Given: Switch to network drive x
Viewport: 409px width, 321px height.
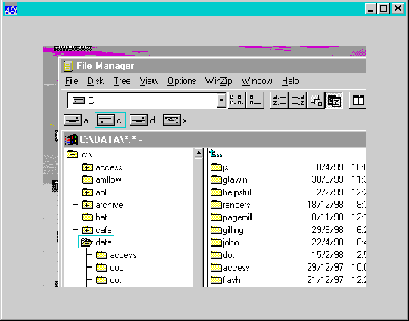Looking at the screenshot, I should click(x=175, y=120).
